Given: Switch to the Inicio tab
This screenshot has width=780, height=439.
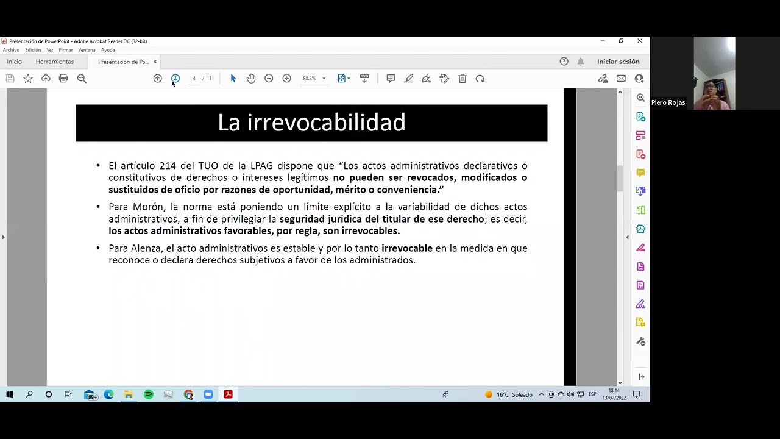Looking at the screenshot, I should tap(14, 62).
